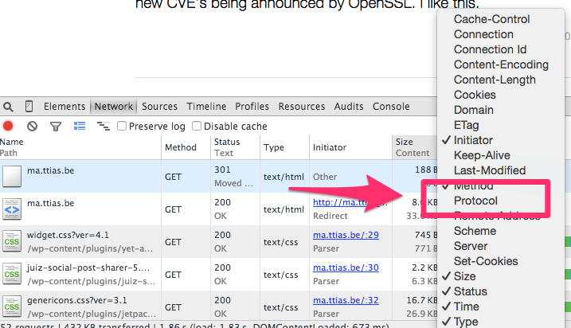This screenshot has width=571, height=328.
Task: Switch to the Audits tab
Action: (x=349, y=107)
